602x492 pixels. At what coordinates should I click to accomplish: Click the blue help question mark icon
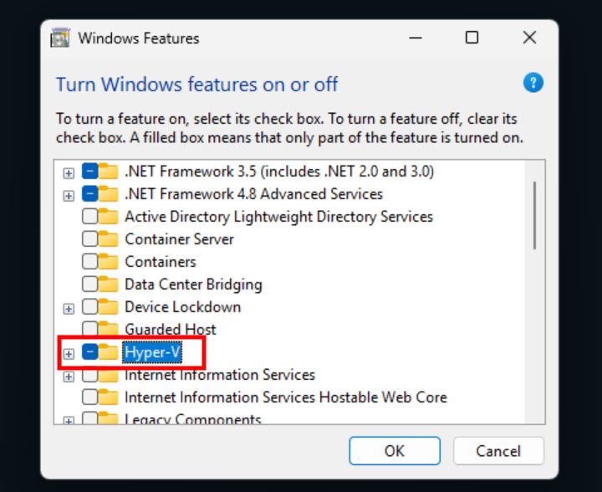point(533,83)
